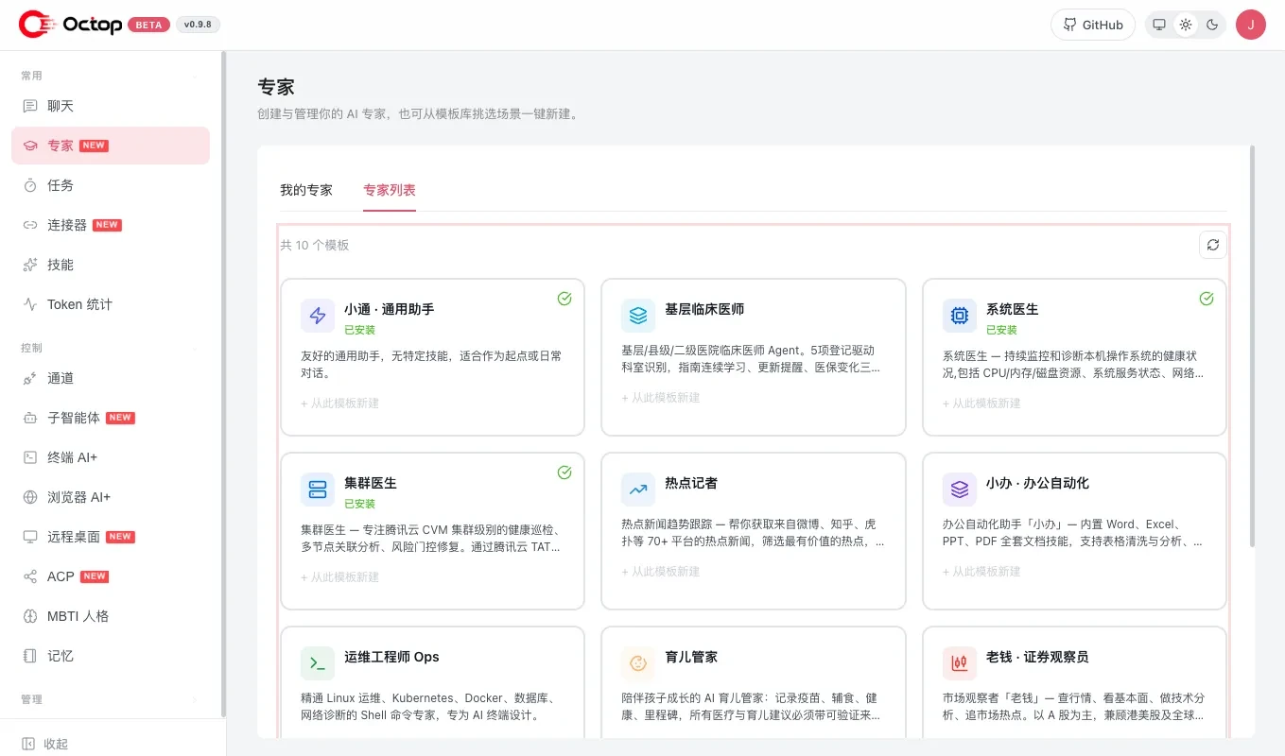
Task: Click the 育儿管家 card title
Action: coord(691,657)
